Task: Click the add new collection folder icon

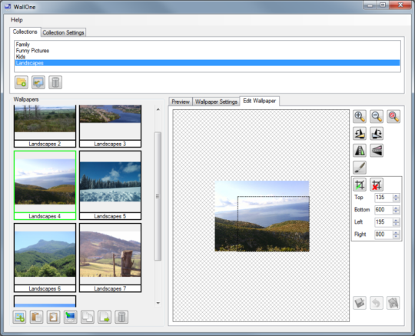Action: [22, 82]
